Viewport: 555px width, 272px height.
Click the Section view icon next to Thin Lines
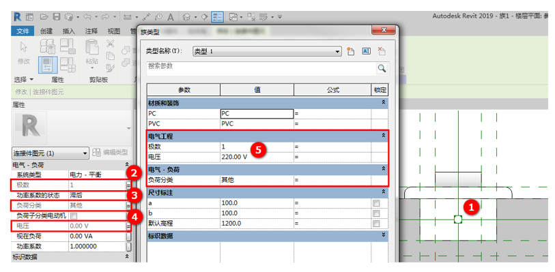(204, 16)
